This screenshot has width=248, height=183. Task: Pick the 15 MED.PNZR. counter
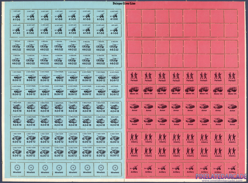(101, 122)
